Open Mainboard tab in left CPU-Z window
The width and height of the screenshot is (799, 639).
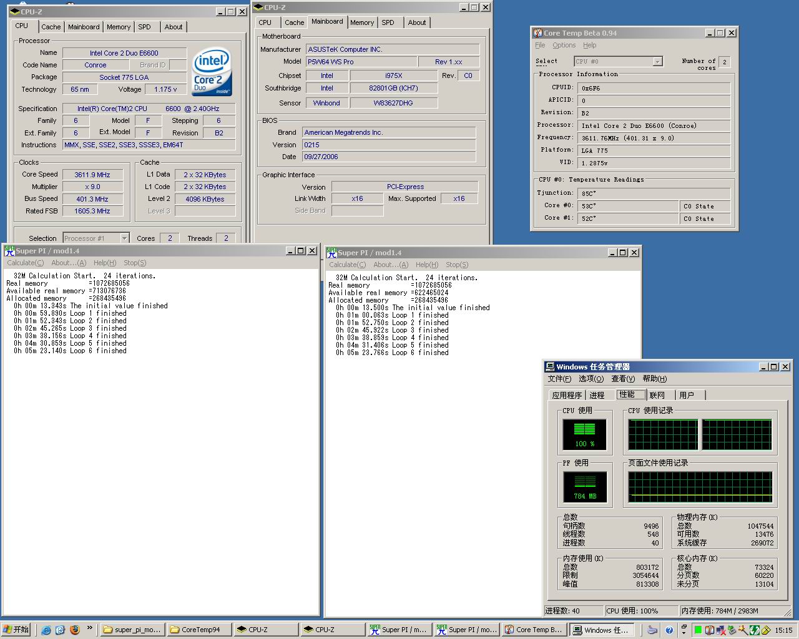pos(84,27)
